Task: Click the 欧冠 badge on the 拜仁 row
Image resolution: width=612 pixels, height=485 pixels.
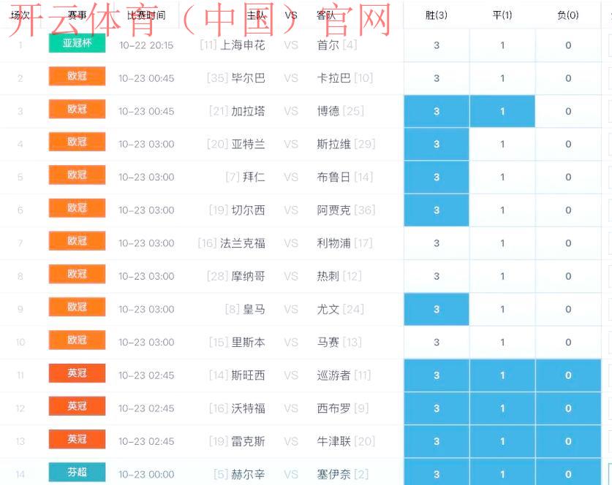Action: click(x=77, y=177)
